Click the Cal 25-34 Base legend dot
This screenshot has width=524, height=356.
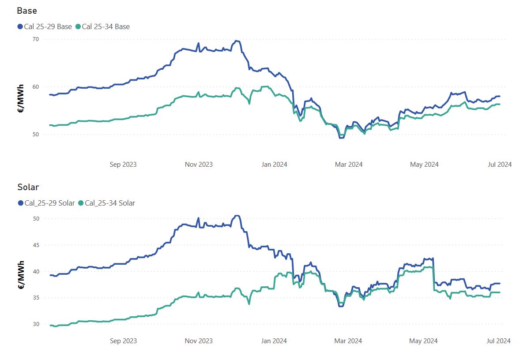[x=78, y=27]
